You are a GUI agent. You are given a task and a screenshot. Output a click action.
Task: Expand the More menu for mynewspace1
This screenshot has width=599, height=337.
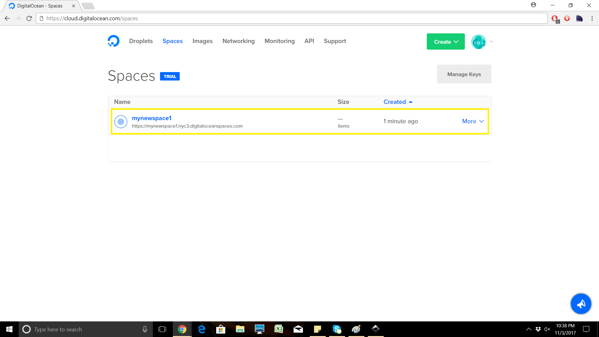[x=473, y=121]
